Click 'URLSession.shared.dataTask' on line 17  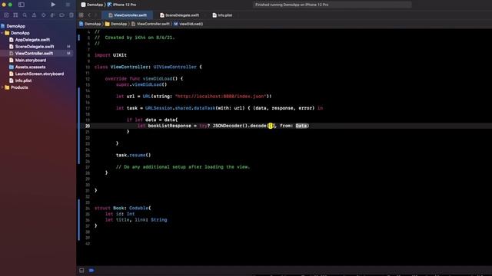[180, 108]
